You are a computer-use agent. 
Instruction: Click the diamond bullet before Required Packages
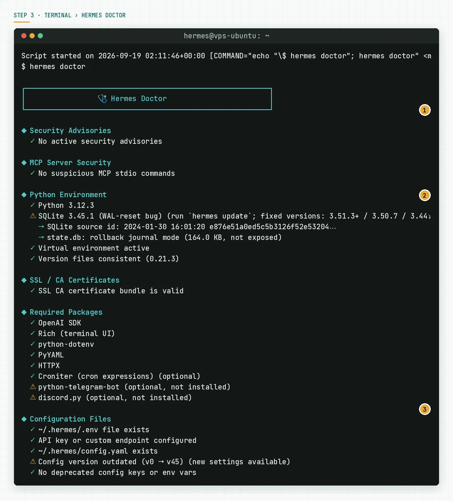tap(24, 312)
